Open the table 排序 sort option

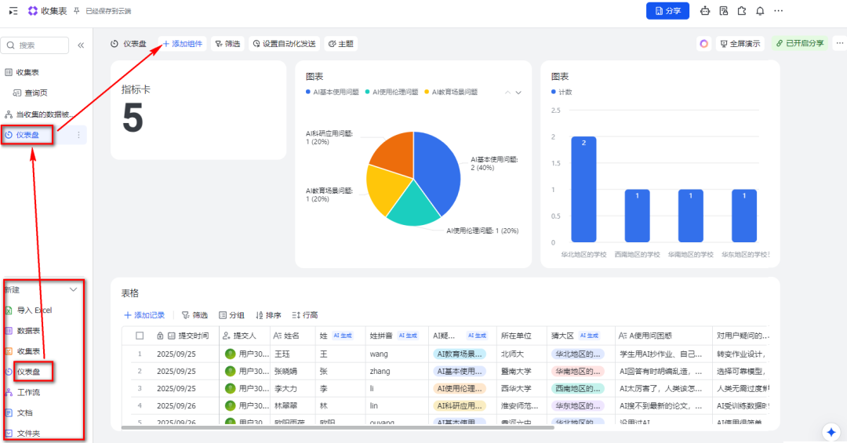tap(268, 315)
